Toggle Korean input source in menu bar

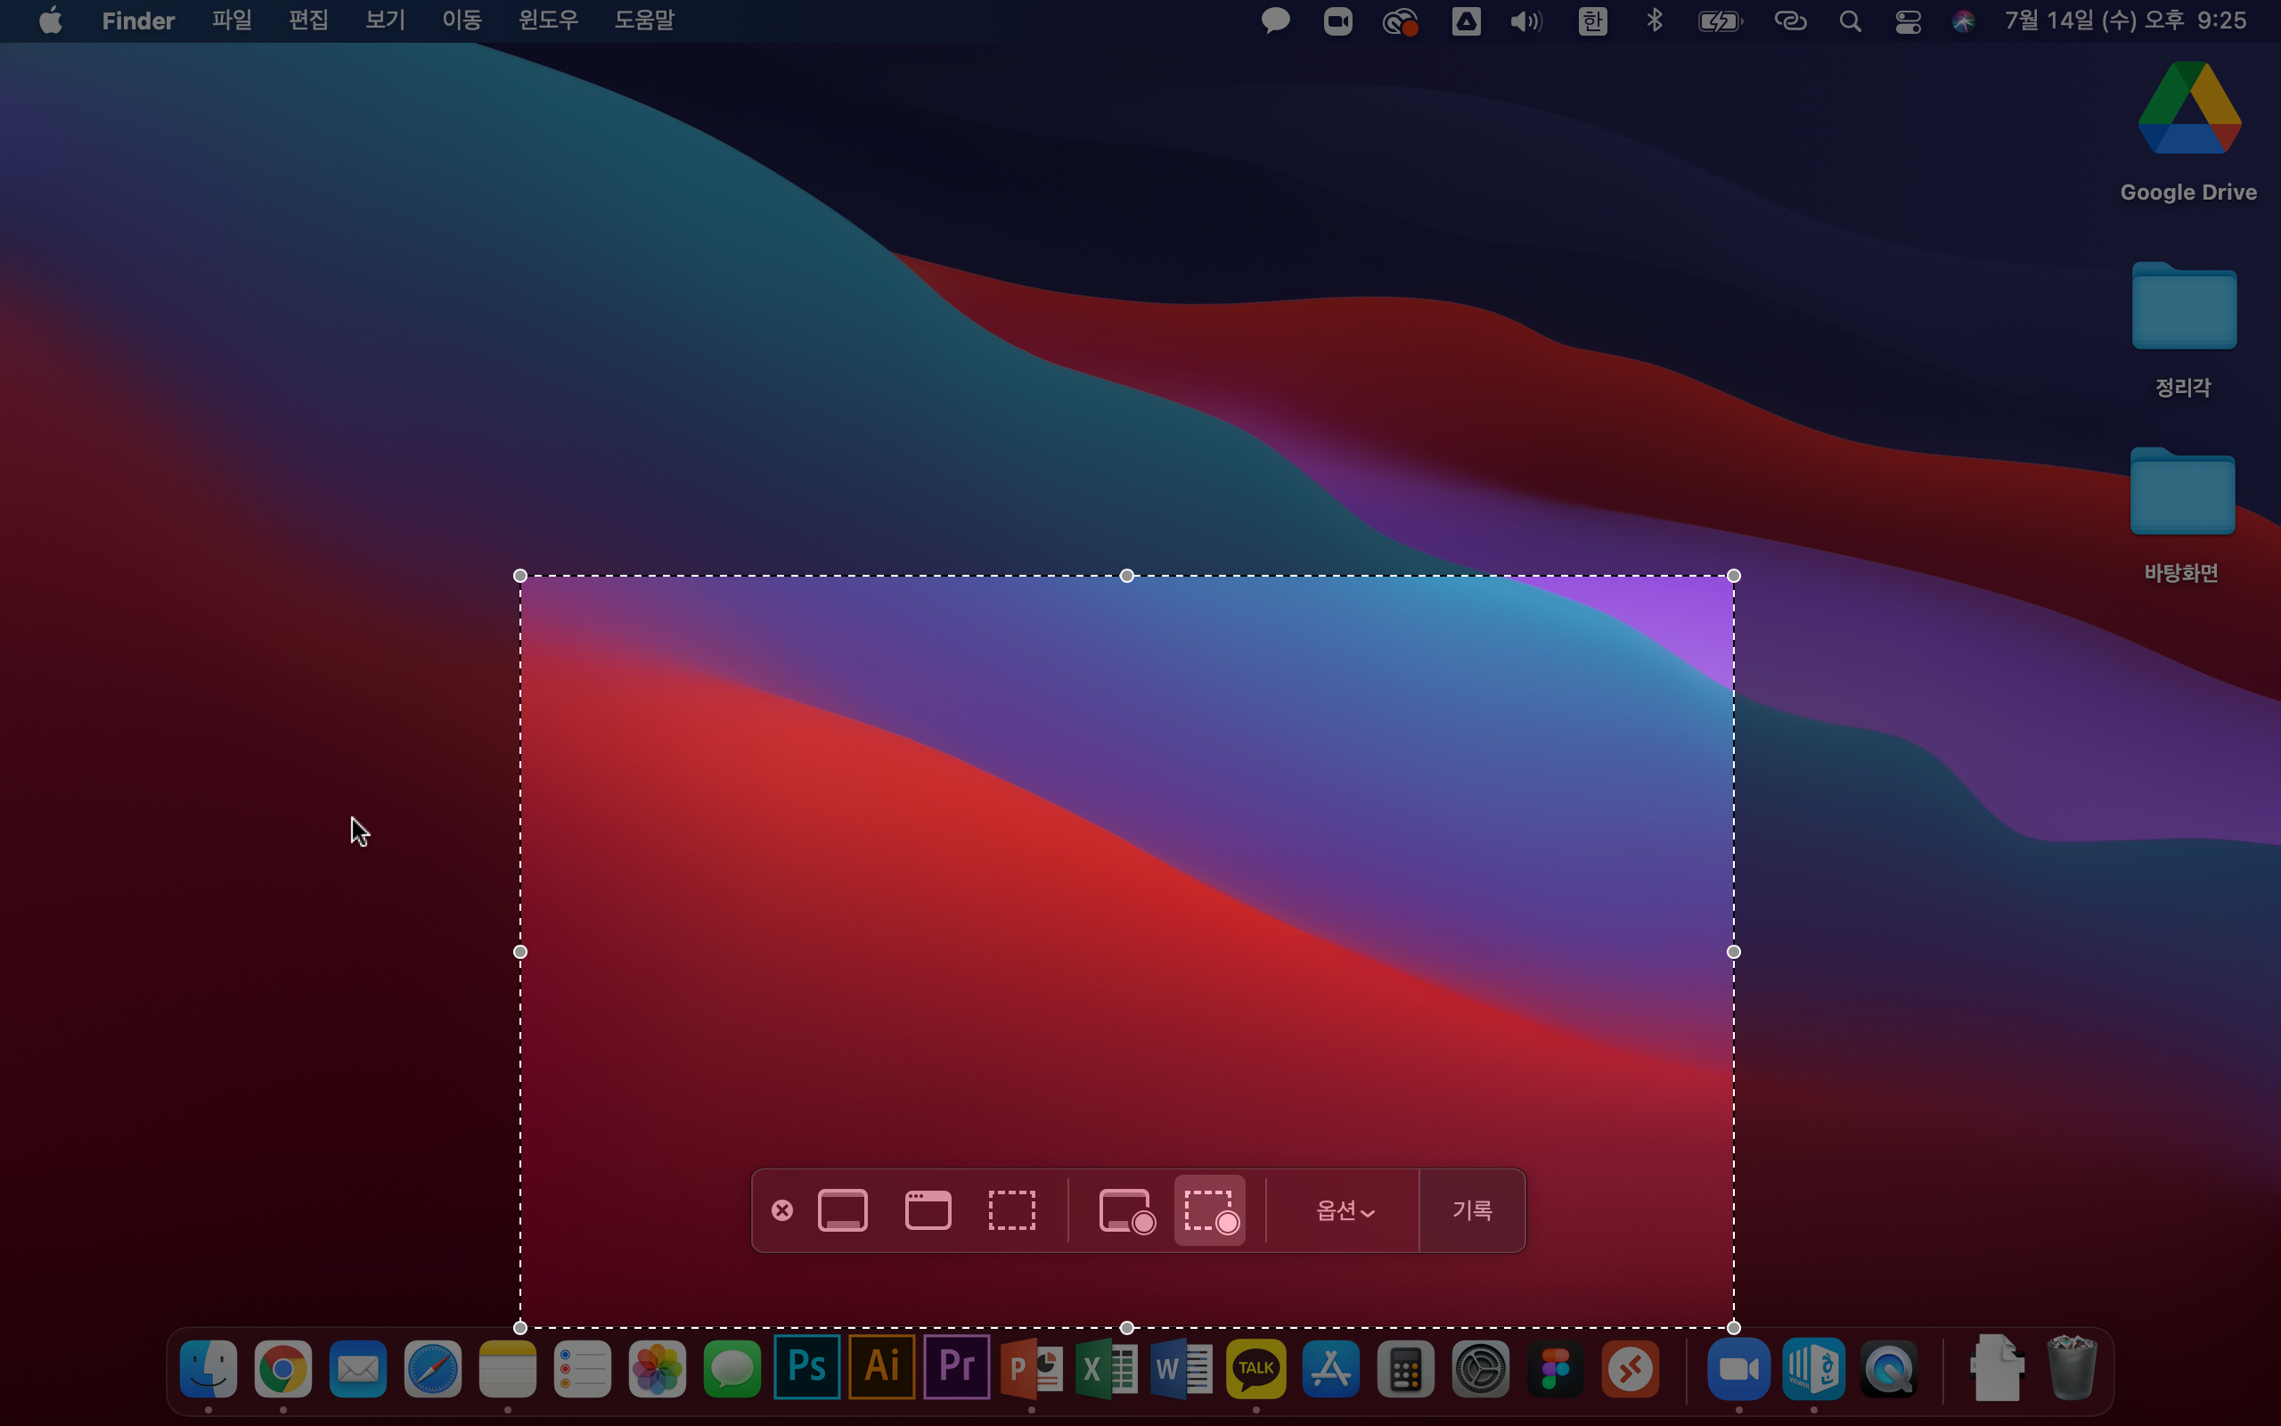[1592, 20]
